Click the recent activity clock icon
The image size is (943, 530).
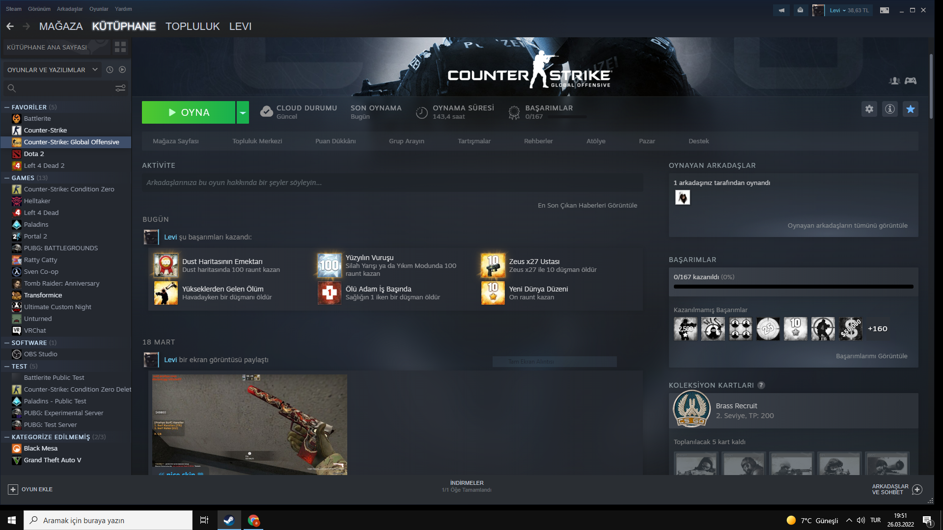point(110,70)
